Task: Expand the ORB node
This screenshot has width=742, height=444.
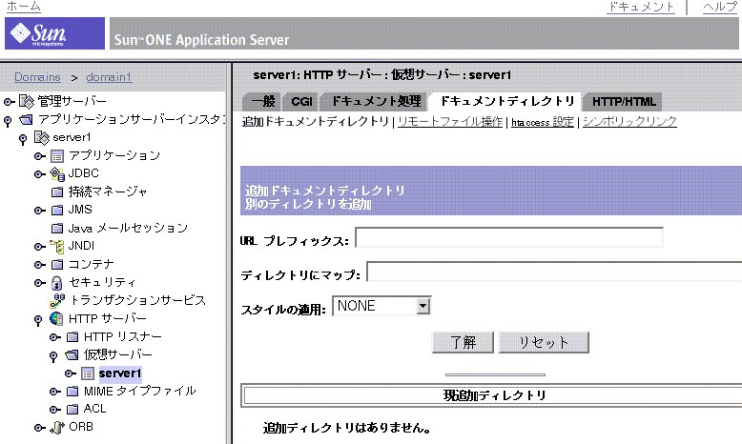Action: (x=39, y=428)
